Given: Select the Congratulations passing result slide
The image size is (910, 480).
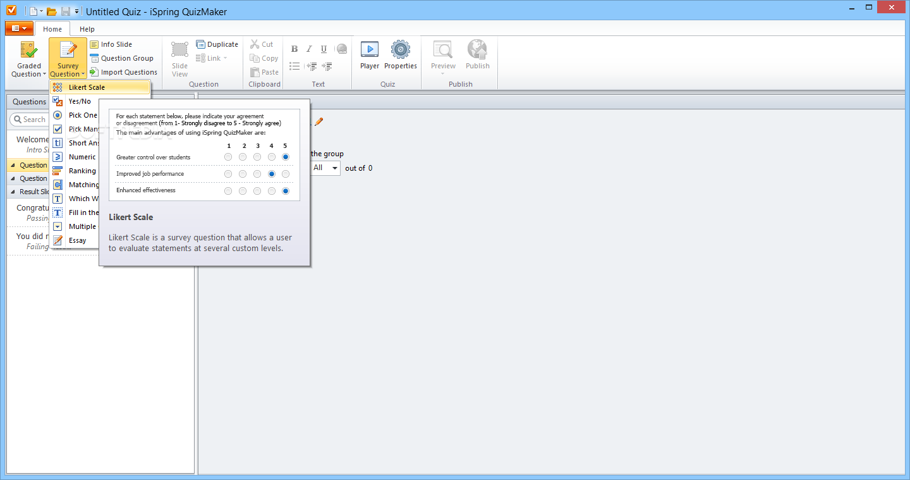Looking at the screenshot, I should [x=29, y=212].
